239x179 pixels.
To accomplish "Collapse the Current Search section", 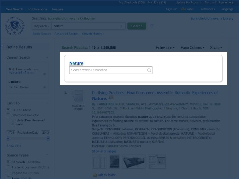I will 47,58.
